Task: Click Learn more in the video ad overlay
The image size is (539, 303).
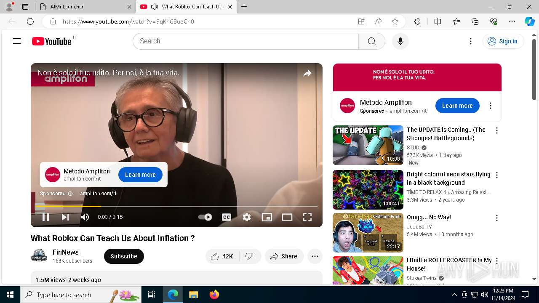Action: pyautogui.click(x=140, y=175)
